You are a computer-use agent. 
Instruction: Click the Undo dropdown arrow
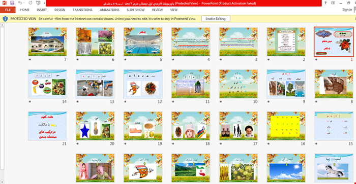24,3
